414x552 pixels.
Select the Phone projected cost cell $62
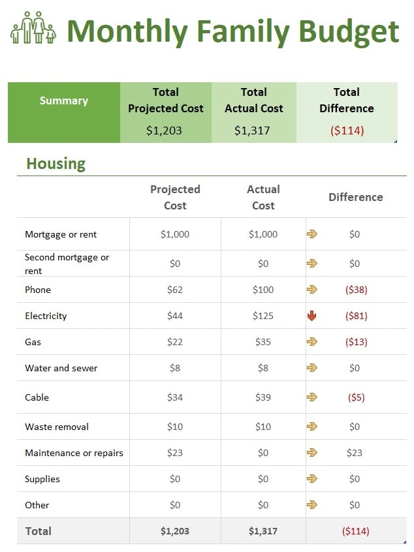[175, 290]
